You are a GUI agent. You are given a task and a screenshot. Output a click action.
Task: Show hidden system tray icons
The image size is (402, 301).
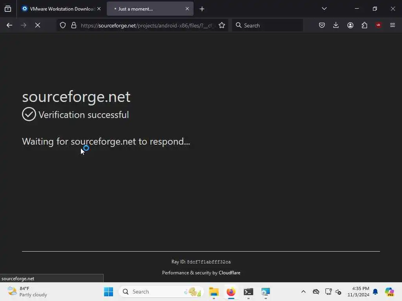pyautogui.click(x=303, y=292)
